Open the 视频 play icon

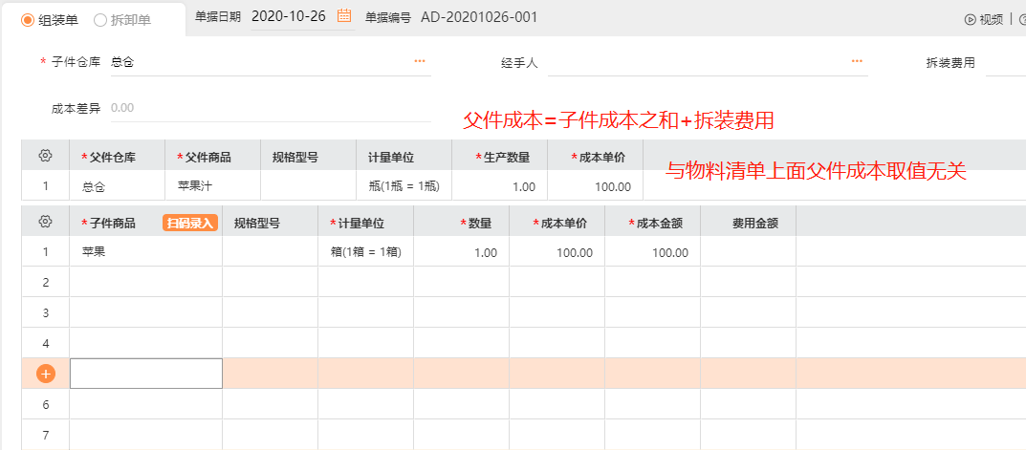[x=971, y=20]
